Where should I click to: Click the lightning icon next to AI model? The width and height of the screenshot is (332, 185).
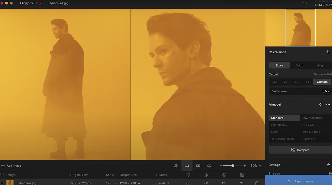click(321, 105)
